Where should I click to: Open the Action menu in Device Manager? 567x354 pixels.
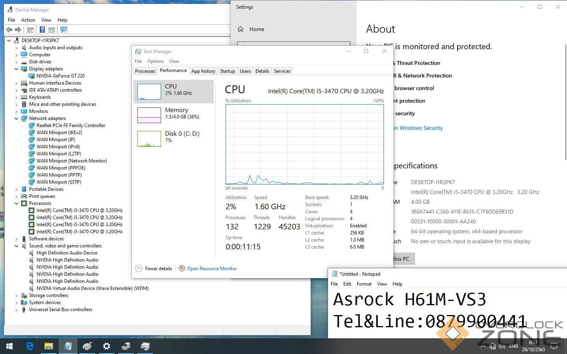[28, 20]
